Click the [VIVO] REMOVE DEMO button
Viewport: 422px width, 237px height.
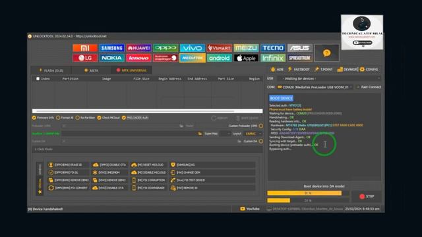pyautogui.click(x=109, y=180)
